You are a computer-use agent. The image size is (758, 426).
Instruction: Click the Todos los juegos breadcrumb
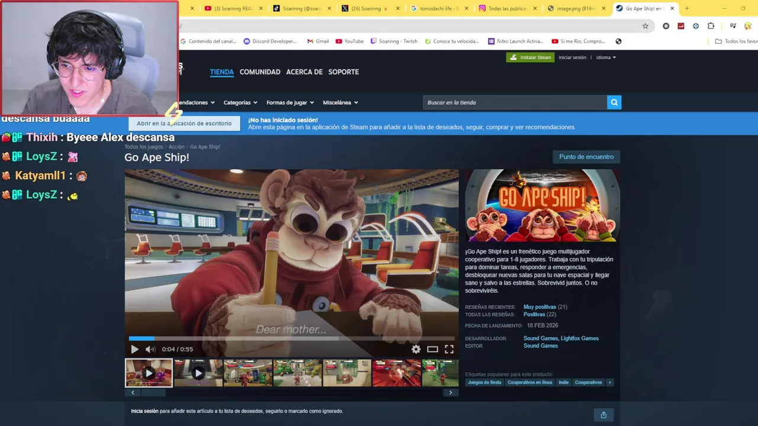tap(143, 147)
